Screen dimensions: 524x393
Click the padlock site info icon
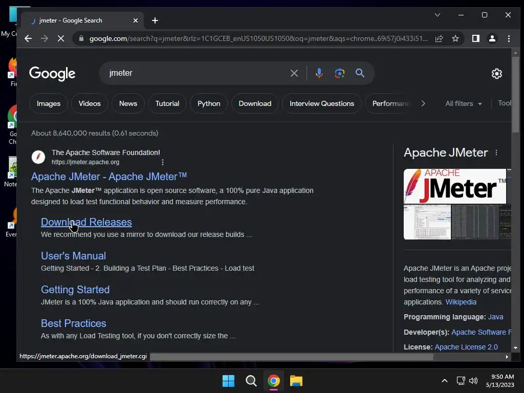[x=81, y=39]
